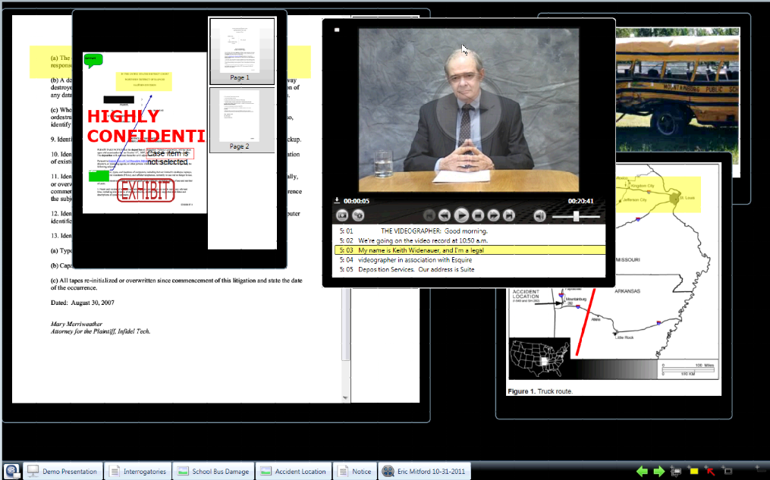This screenshot has height=480, width=770.
Task: Click the yellow highlighted court header on the Notice
Action: pyautogui.click(x=144, y=81)
